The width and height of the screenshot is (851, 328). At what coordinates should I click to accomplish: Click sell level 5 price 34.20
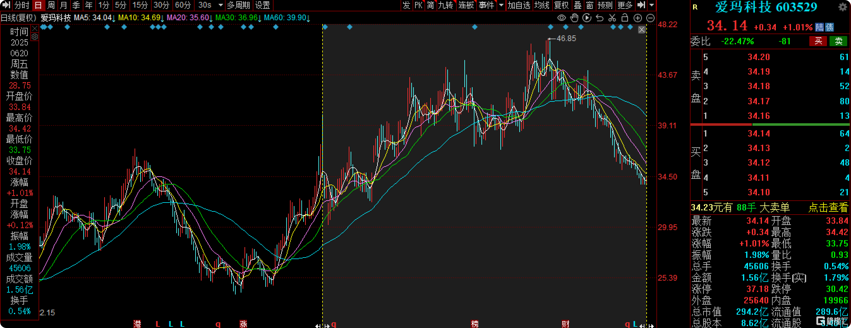coord(758,57)
